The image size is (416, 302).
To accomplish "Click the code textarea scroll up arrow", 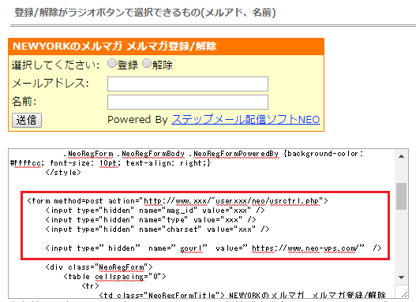I will (401, 156).
